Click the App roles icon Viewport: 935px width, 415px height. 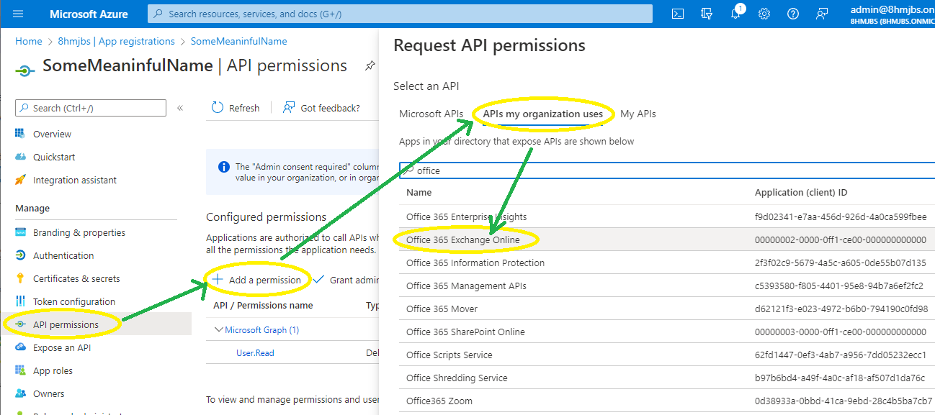point(20,370)
